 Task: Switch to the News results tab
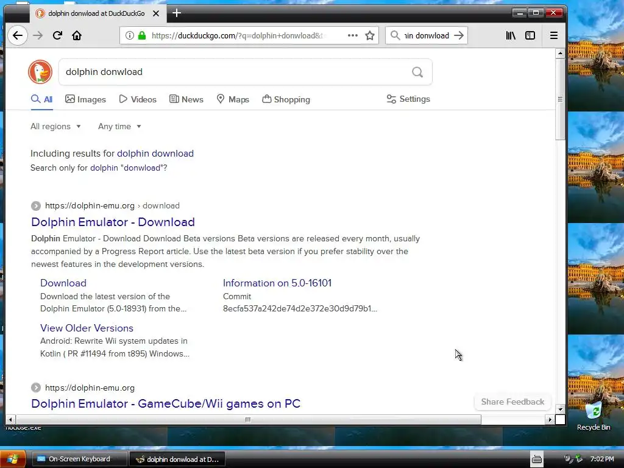coord(186,99)
